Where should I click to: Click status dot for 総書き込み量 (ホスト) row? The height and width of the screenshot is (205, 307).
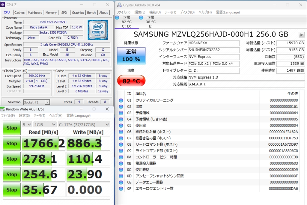click(x=121, y=138)
